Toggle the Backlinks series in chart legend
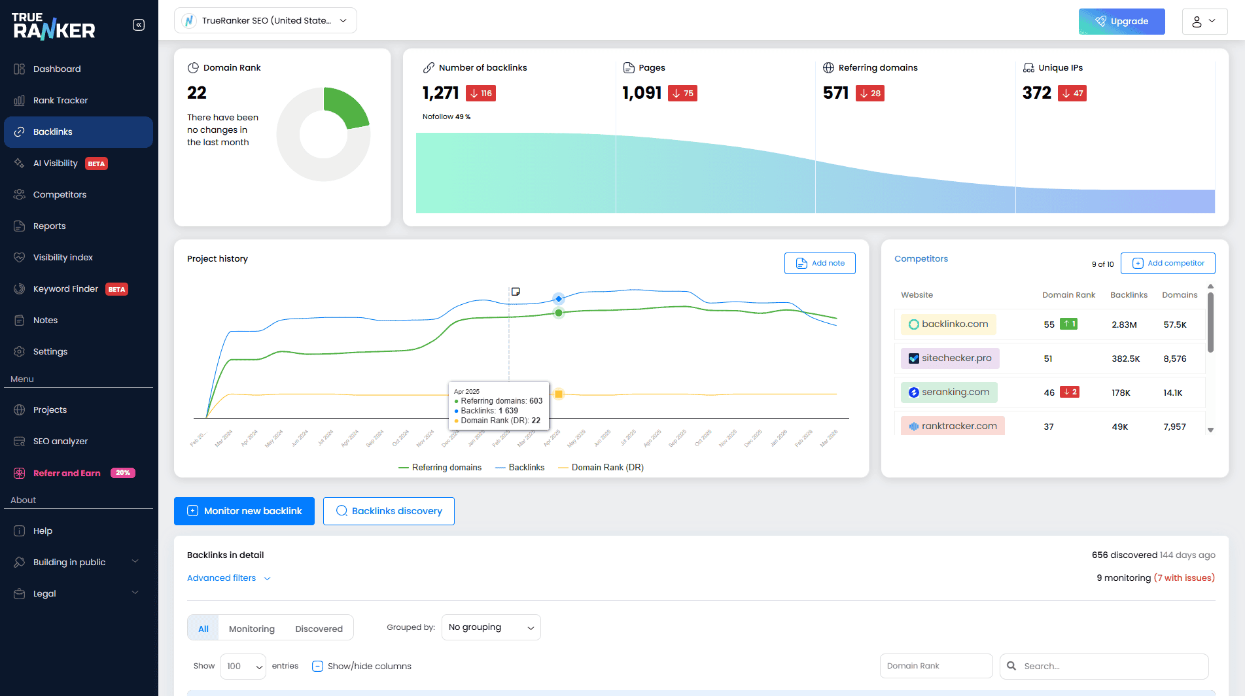This screenshot has width=1245, height=696. 520,467
